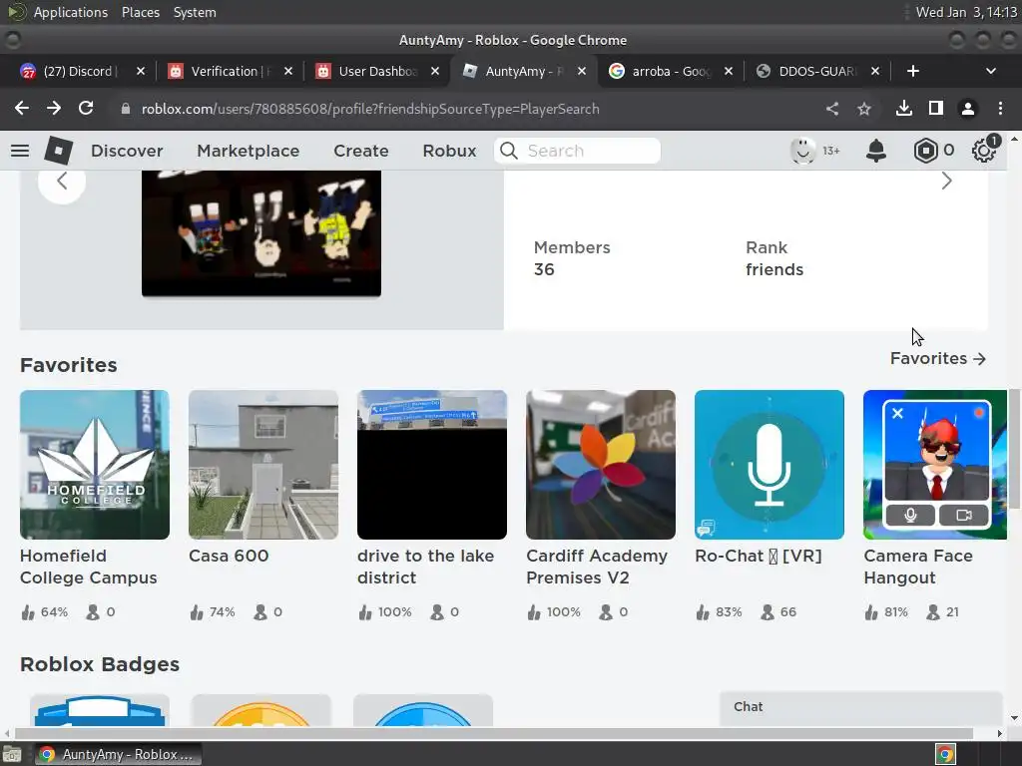Open the settings gear icon
This screenshot has height=766, width=1022.
[x=983, y=151]
